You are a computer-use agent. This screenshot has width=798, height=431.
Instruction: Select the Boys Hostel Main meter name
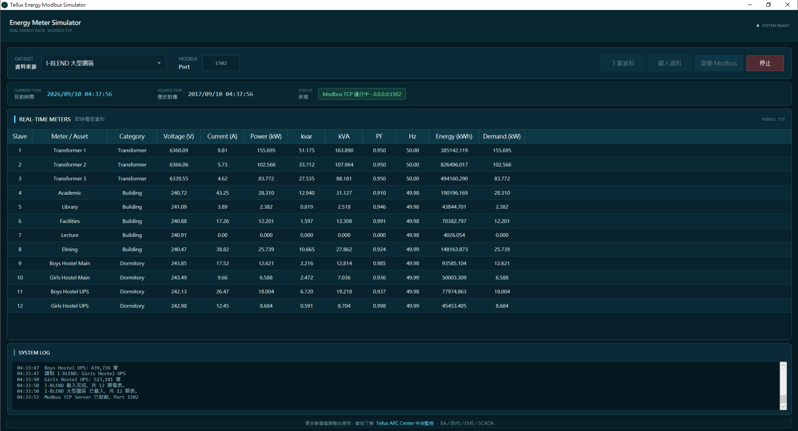pyautogui.click(x=70, y=263)
